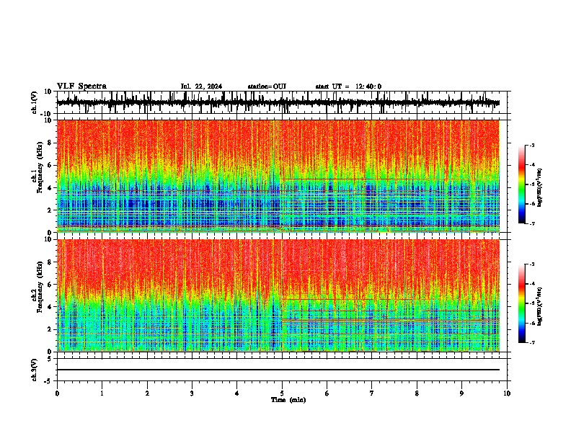Click the ch.1 waveform trace plot
Screen dimensions: 571x441
(x=278, y=102)
